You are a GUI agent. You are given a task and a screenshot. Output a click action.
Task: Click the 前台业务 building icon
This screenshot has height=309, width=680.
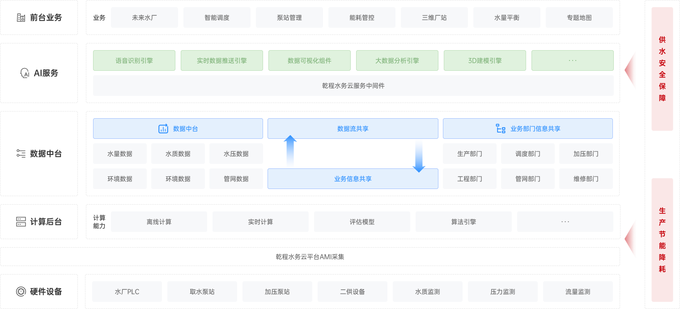click(21, 18)
